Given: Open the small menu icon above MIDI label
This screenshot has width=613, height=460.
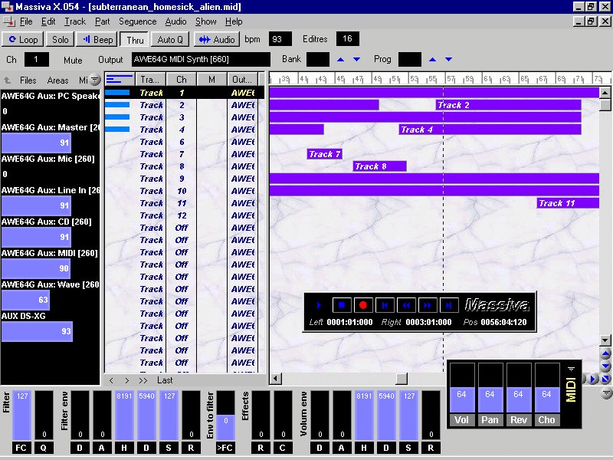Looking at the screenshot, I should (x=571, y=370).
